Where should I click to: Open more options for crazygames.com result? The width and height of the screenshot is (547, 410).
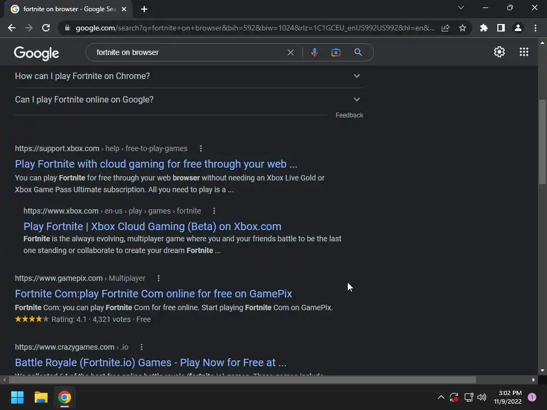[141, 347]
